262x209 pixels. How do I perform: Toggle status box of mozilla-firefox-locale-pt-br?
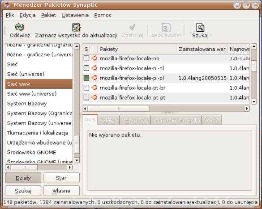(86, 88)
